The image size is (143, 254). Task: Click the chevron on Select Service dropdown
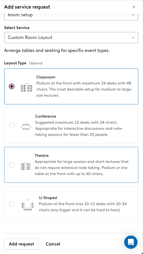(133, 38)
